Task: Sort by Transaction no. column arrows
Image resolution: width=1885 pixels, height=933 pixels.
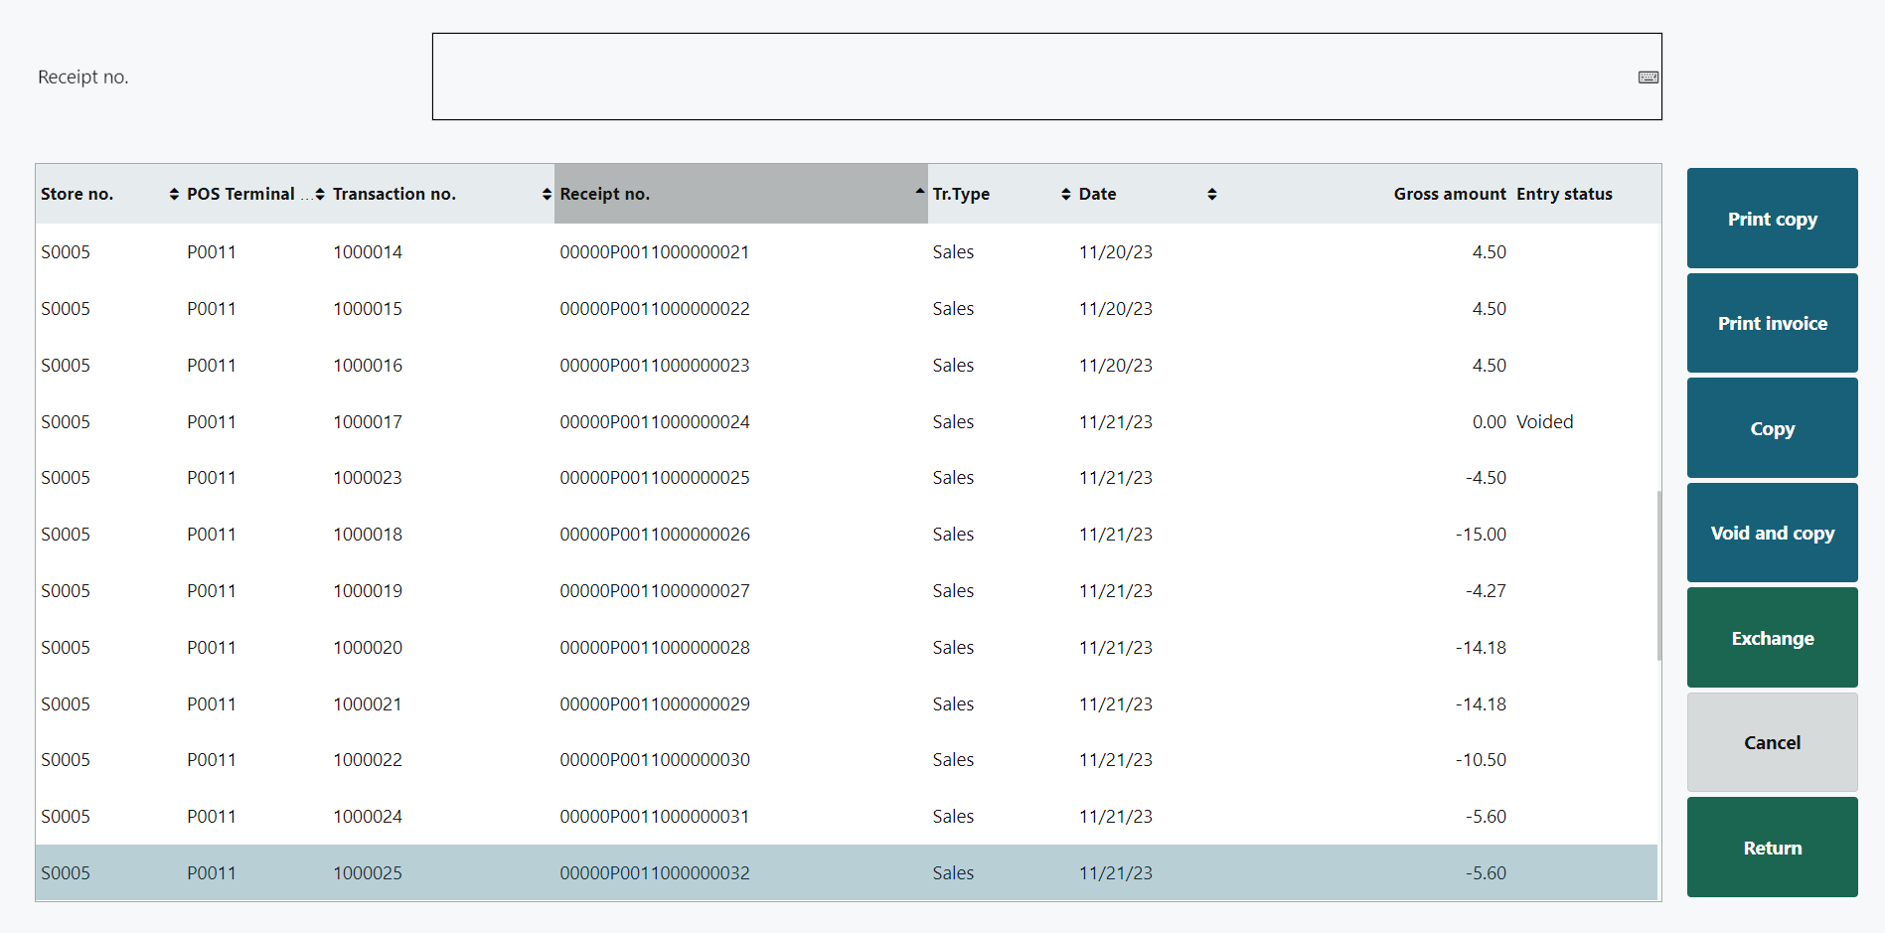Action: pos(547,195)
